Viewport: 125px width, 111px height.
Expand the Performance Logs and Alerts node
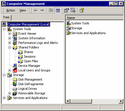click(9, 43)
